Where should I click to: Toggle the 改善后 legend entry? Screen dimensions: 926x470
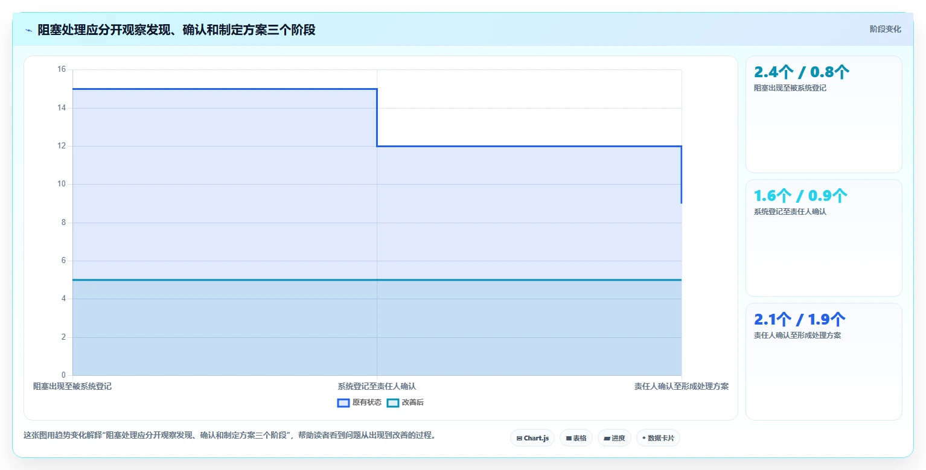point(405,402)
